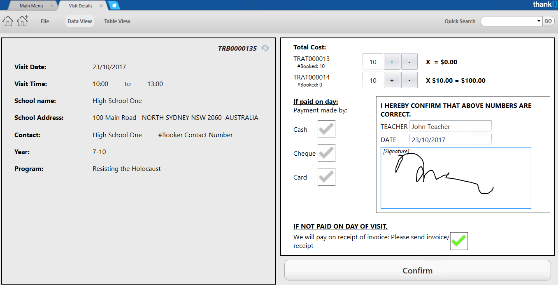Switch to the Main Menu tab
Viewport: 558px width, 285px height.
[31, 6]
